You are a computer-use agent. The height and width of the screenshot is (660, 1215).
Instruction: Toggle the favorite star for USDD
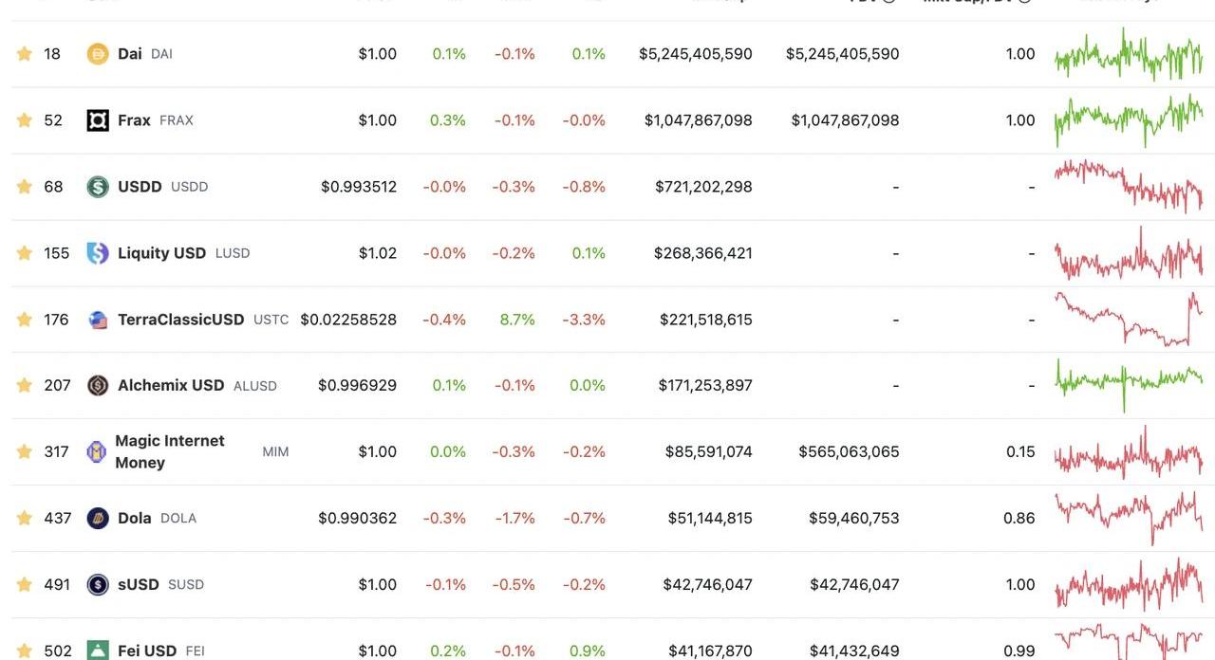[25, 187]
